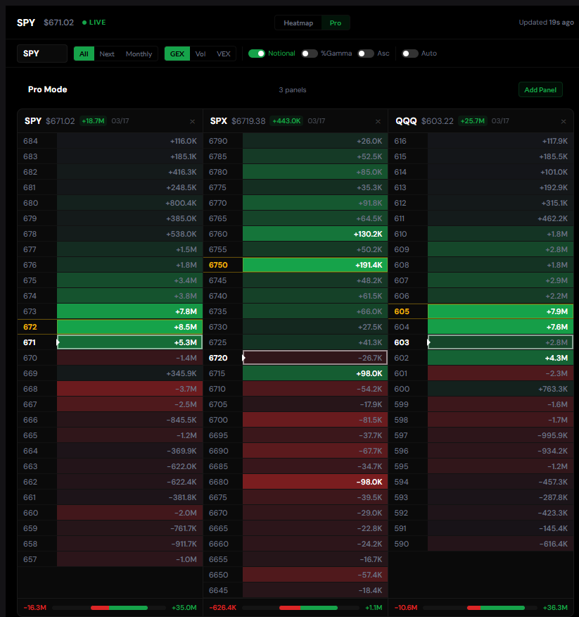Click SPX strike 6700 bar -81.5K

coord(315,420)
